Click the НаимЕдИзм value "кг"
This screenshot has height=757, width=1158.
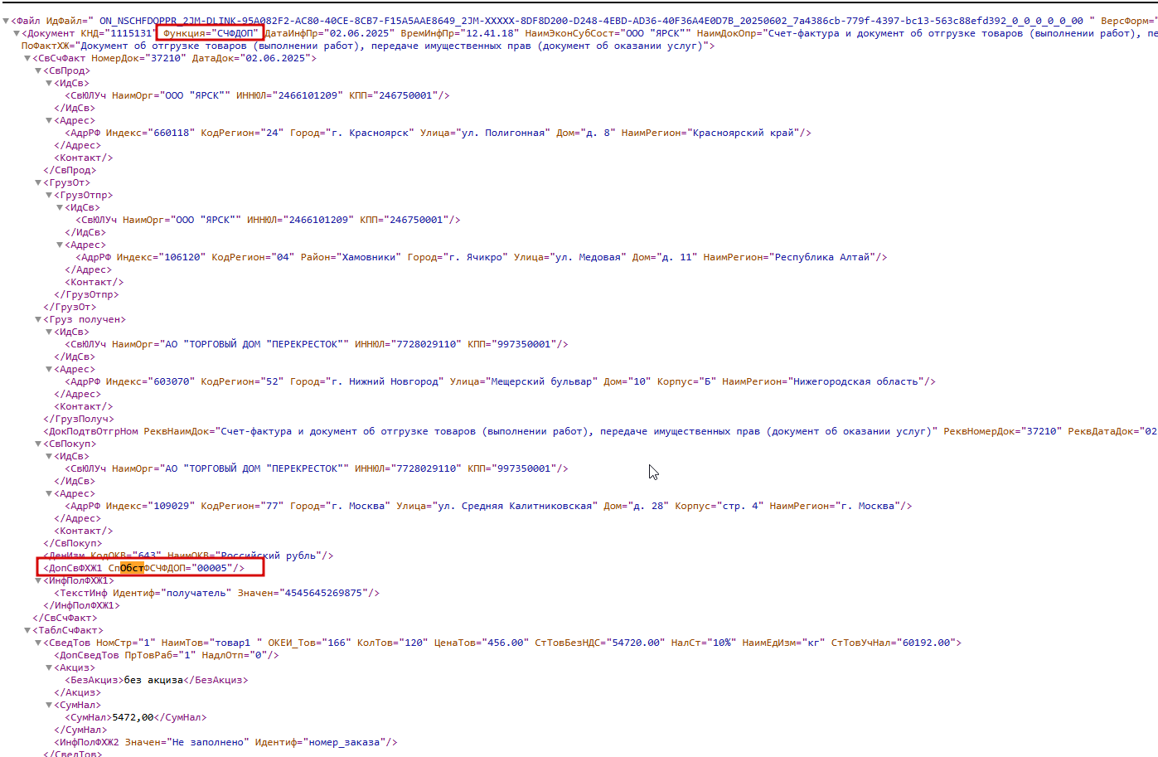point(812,643)
